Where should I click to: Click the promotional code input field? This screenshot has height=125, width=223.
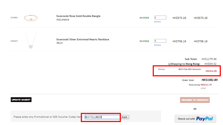[102, 117]
